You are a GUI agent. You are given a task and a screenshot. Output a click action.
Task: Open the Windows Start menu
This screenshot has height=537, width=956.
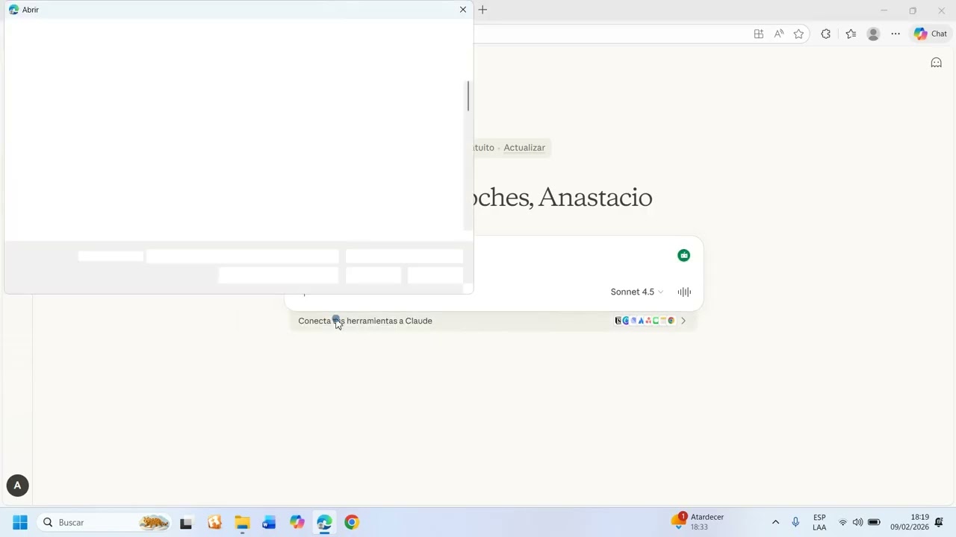(x=20, y=522)
